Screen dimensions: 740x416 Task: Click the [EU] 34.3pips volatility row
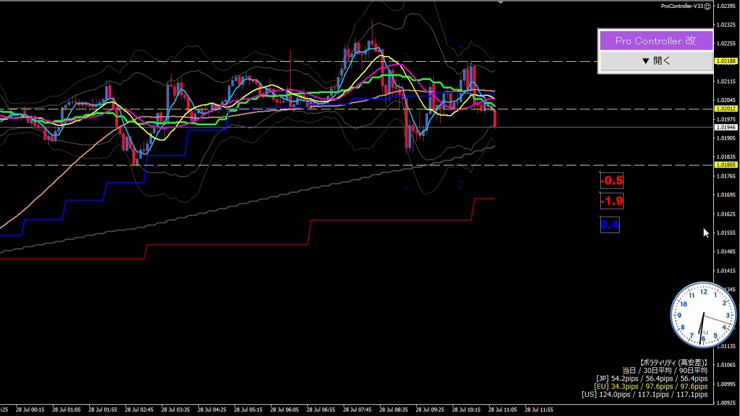point(651,386)
